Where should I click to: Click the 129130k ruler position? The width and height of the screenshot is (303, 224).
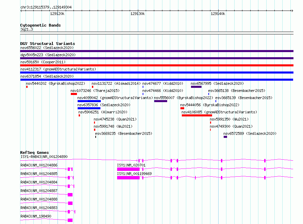click(138, 14)
